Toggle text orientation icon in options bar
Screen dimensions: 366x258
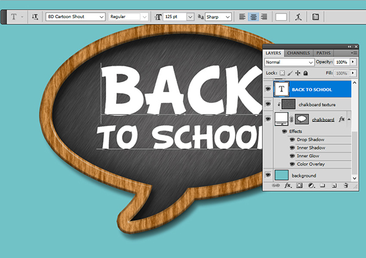[x=35, y=18]
